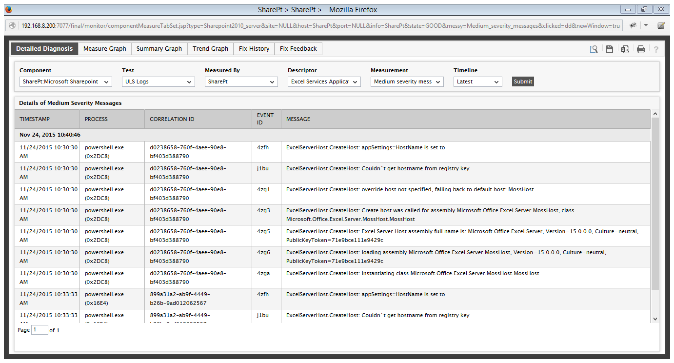The height and width of the screenshot is (363, 674).
Task: Click the 'Details of Medium Severity Messages' heading
Action: (x=70, y=103)
